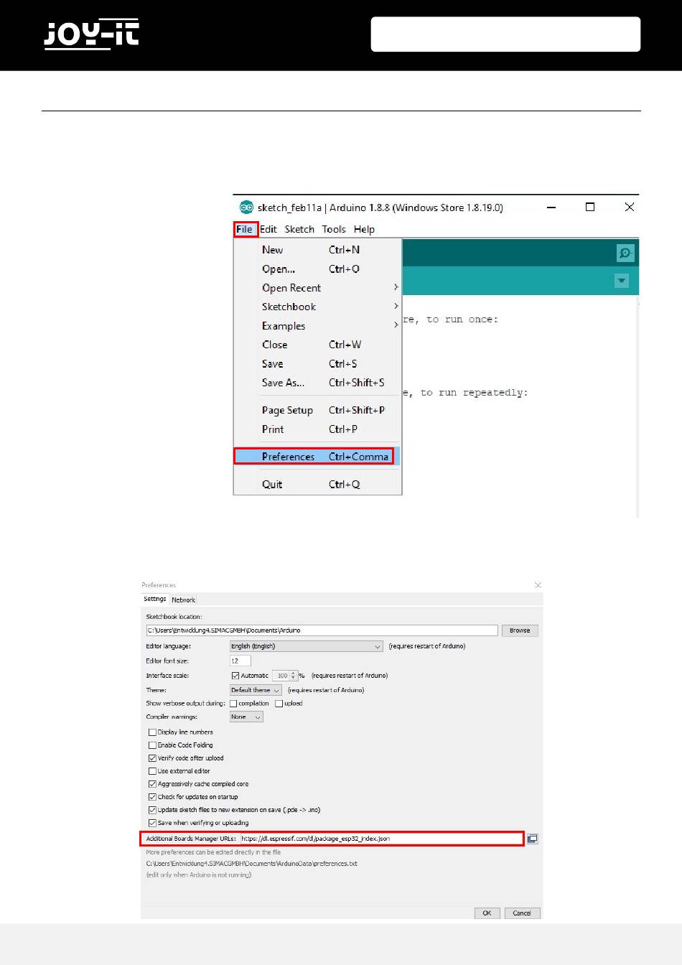
Task: Click the Sketchbook location path field
Action: (x=322, y=630)
